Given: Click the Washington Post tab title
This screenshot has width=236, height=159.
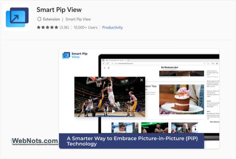Looking at the screenshot, I should click(116, 60).
